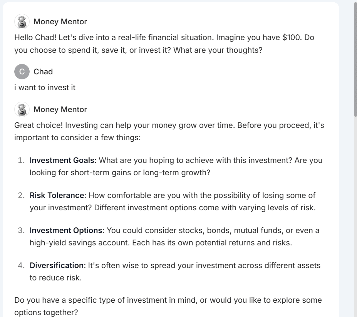Click the bold 'Investment Options' heading

coord(66,230)
